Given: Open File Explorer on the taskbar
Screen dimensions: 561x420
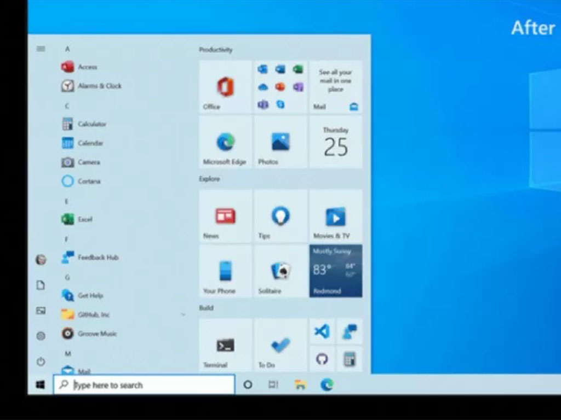Looking at the screenshot, I should click(300, 384).
